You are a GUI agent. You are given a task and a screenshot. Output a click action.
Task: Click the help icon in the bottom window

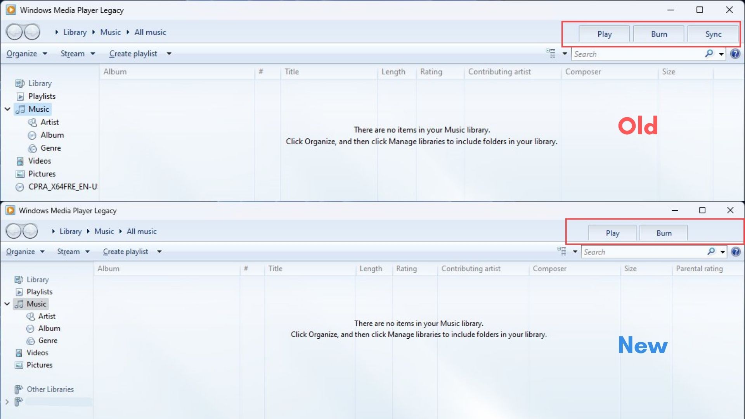point(736,251)
